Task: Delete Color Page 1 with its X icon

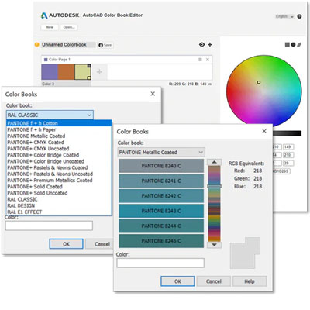Action: tap(208, 60)
